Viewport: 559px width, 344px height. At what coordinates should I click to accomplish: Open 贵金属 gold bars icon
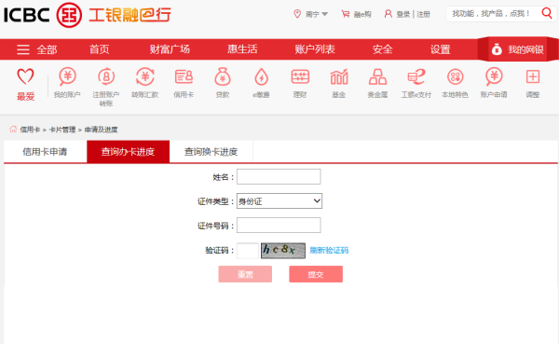tap(378, 76)
